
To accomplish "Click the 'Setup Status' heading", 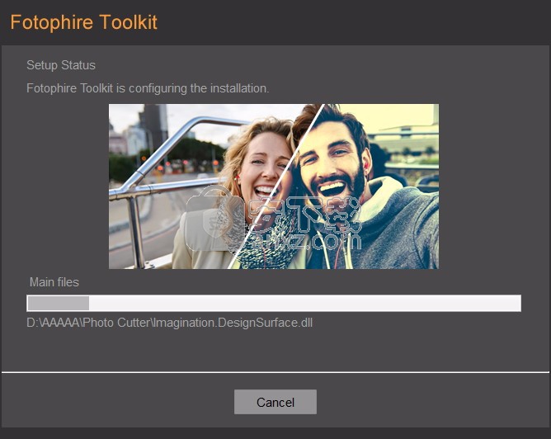I will [x=61, y=65].
